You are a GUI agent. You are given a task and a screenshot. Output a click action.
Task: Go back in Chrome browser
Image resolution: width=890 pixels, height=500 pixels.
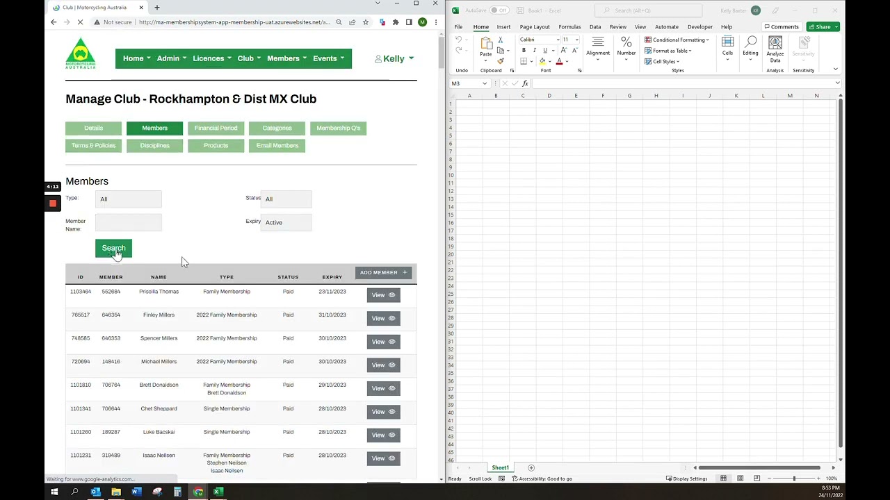54,22
